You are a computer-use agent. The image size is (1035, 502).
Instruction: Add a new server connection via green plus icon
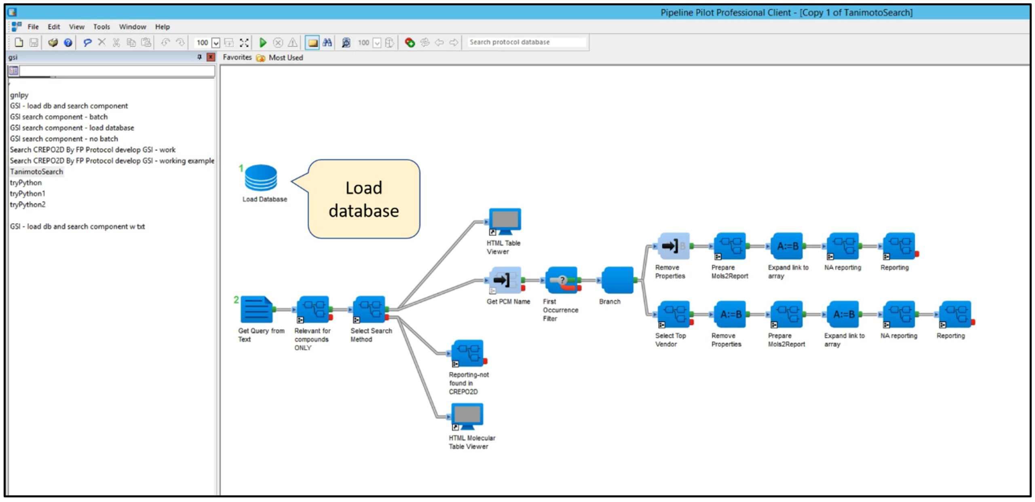click(410, 42)
